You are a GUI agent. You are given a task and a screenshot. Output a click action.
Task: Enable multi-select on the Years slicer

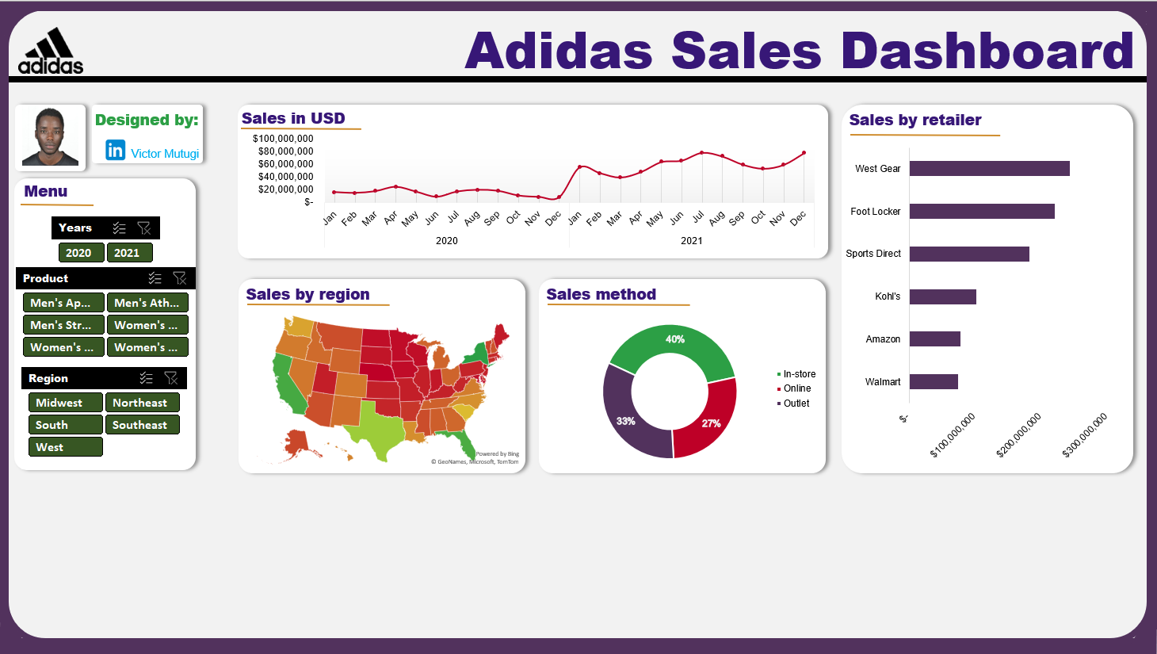[x=120, y=228]
